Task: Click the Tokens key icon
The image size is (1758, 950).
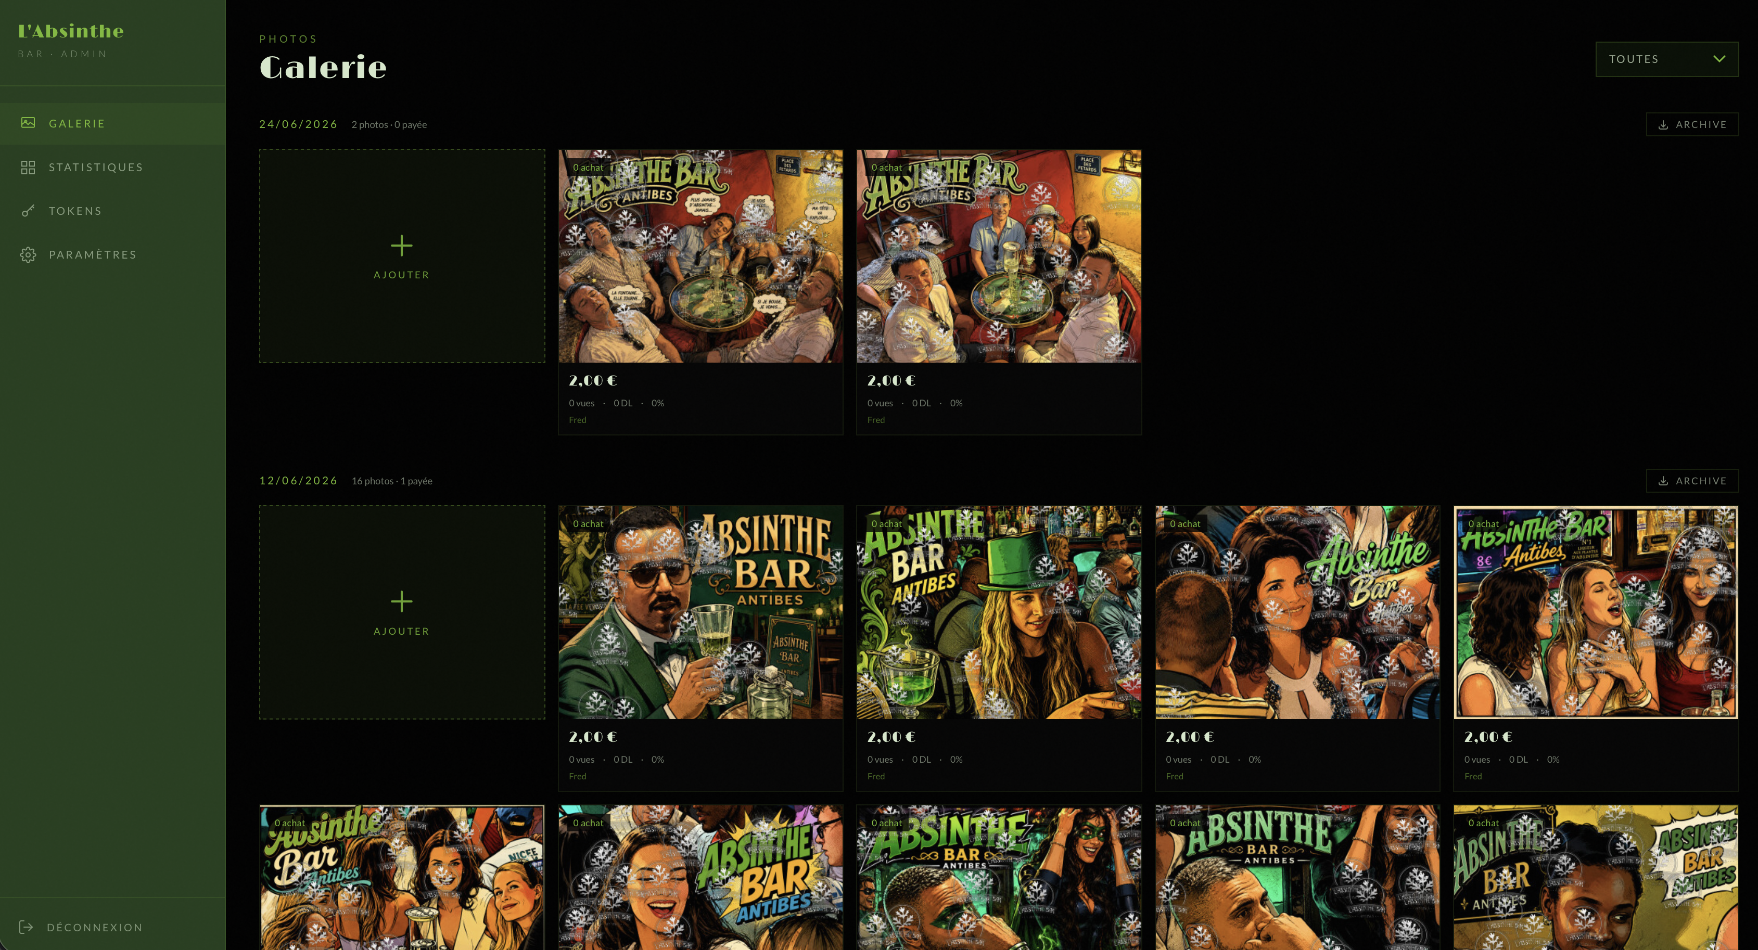Action: (28, 211)
